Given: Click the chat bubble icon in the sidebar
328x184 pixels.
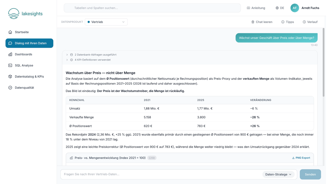Looking at the screenshot, I should [10, 43].
